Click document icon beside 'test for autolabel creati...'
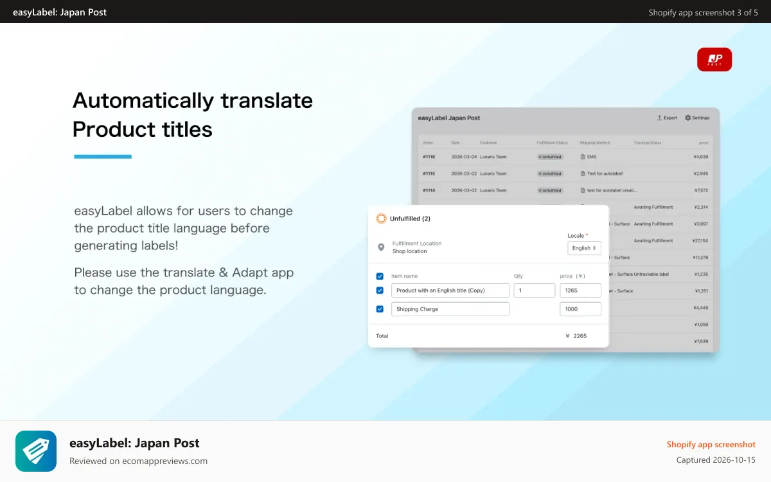The image size is (771, 482). [x=583, y=190]
